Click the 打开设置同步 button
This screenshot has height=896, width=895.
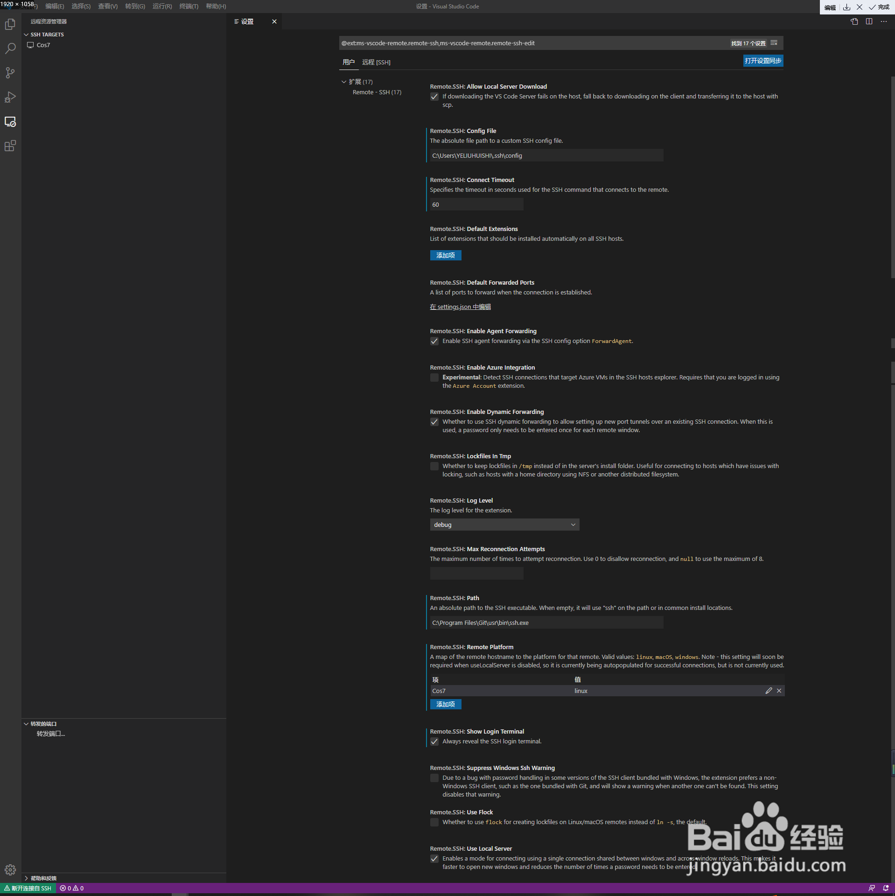coord(763,61)
